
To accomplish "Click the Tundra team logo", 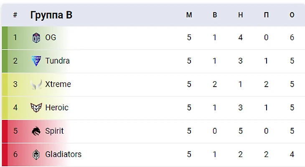I will click(x=36, y=61).
